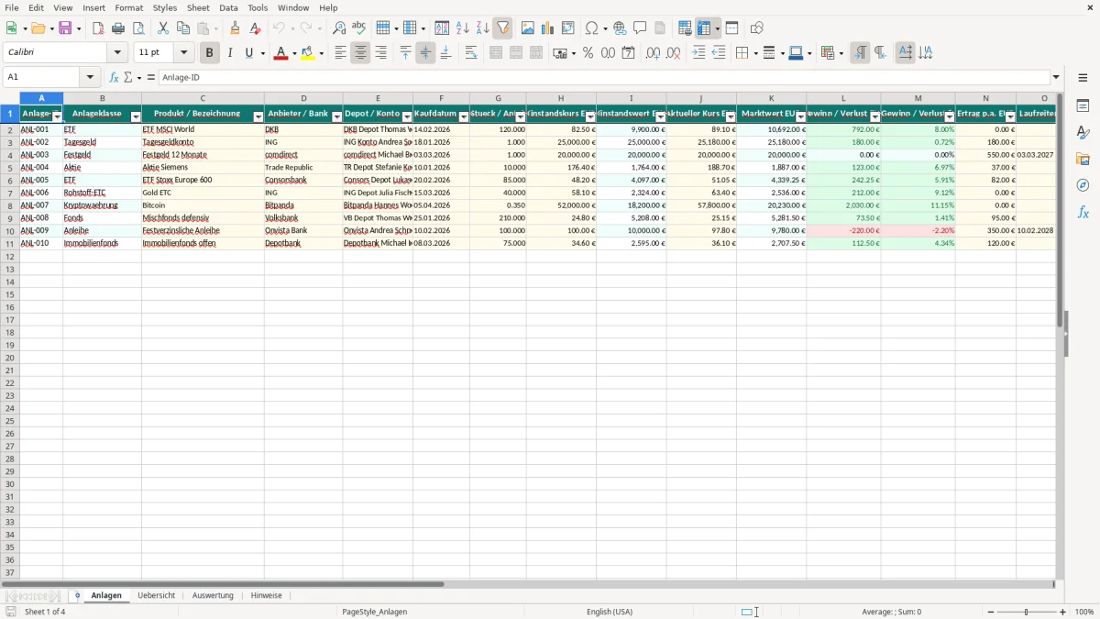Click the Increase Indent icon
Image resolution: width=1100 pixels, height=619 pixels.
698,53
